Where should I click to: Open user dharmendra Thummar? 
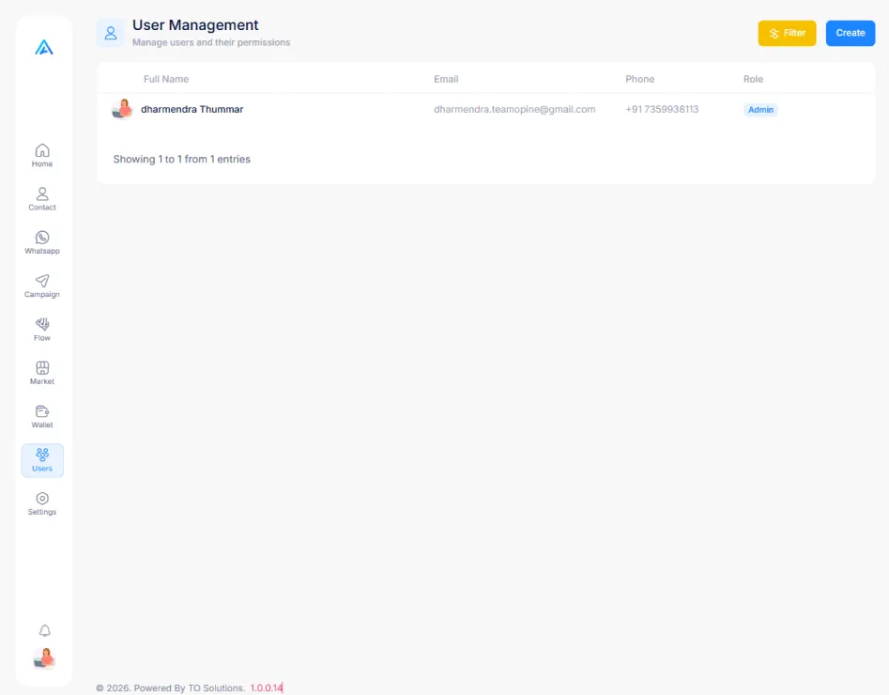[x=192, y=110]
